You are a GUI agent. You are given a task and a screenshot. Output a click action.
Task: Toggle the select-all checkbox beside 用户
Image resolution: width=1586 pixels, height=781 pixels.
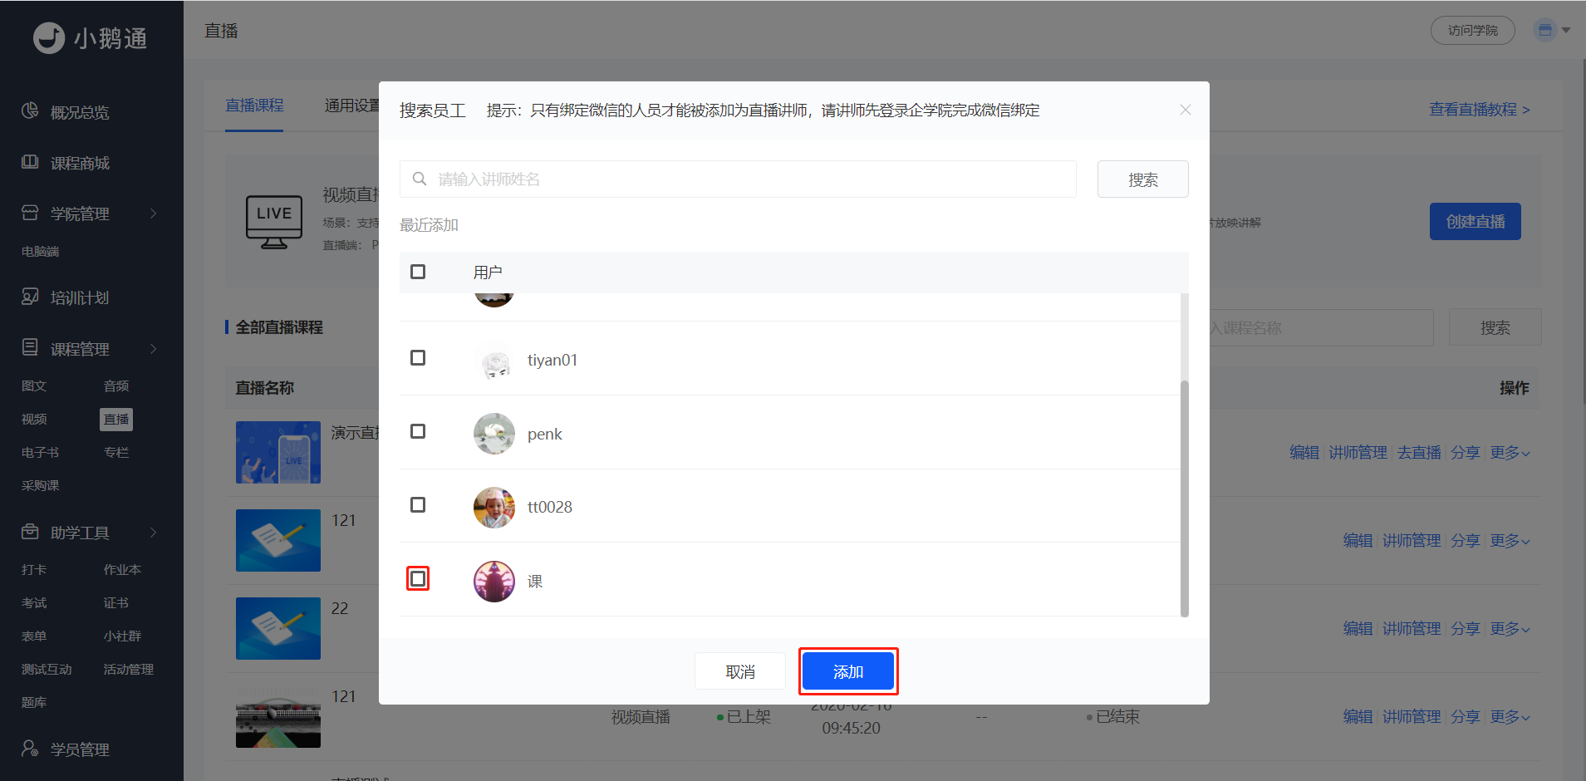[418, 272]
